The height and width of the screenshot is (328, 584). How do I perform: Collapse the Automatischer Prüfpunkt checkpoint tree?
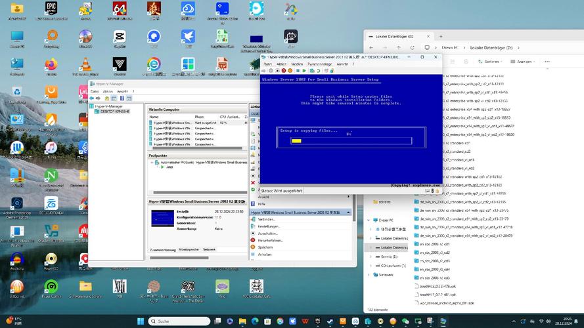(x=152, y=161)
